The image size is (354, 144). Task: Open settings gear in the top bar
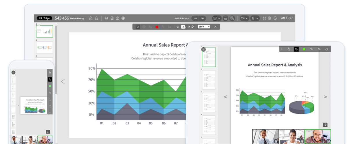269,18
